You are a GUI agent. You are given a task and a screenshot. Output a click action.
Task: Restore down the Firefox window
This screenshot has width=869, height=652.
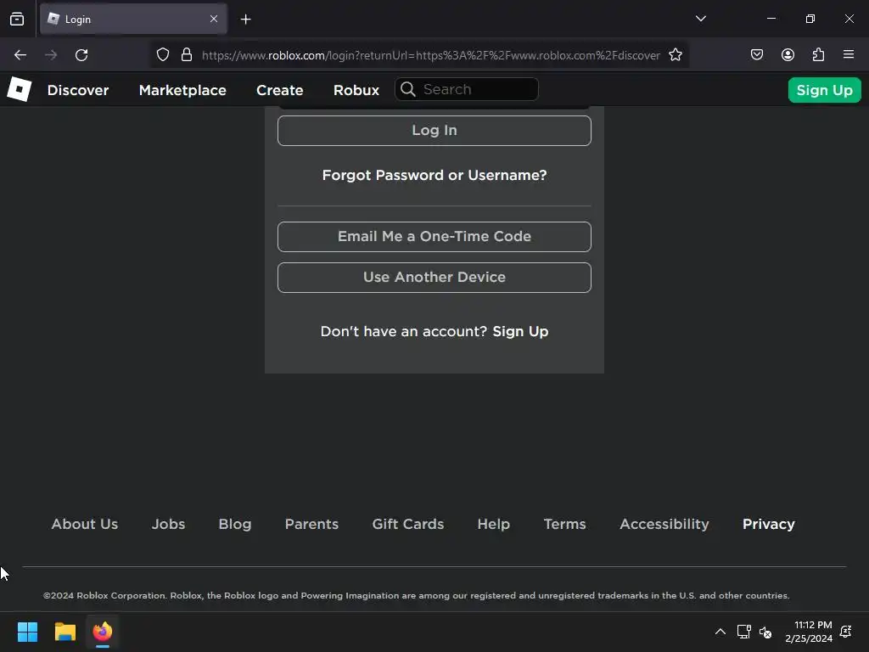pyautogui.click(x=810, y=19)
